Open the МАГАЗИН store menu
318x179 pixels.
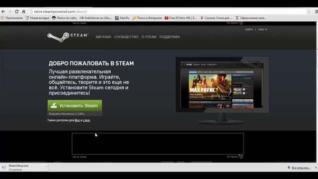point(103,37)
